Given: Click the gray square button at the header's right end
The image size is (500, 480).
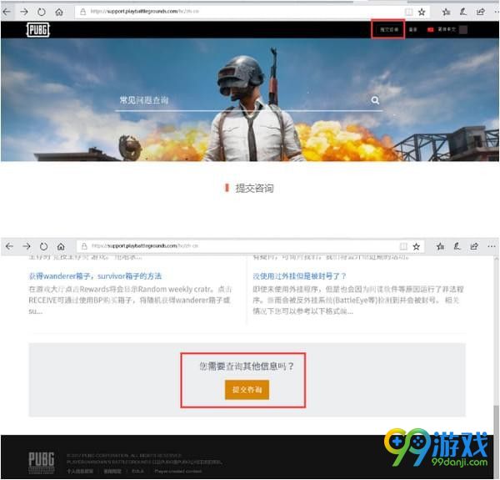Looking at the screenshot, I should point(463,30).
